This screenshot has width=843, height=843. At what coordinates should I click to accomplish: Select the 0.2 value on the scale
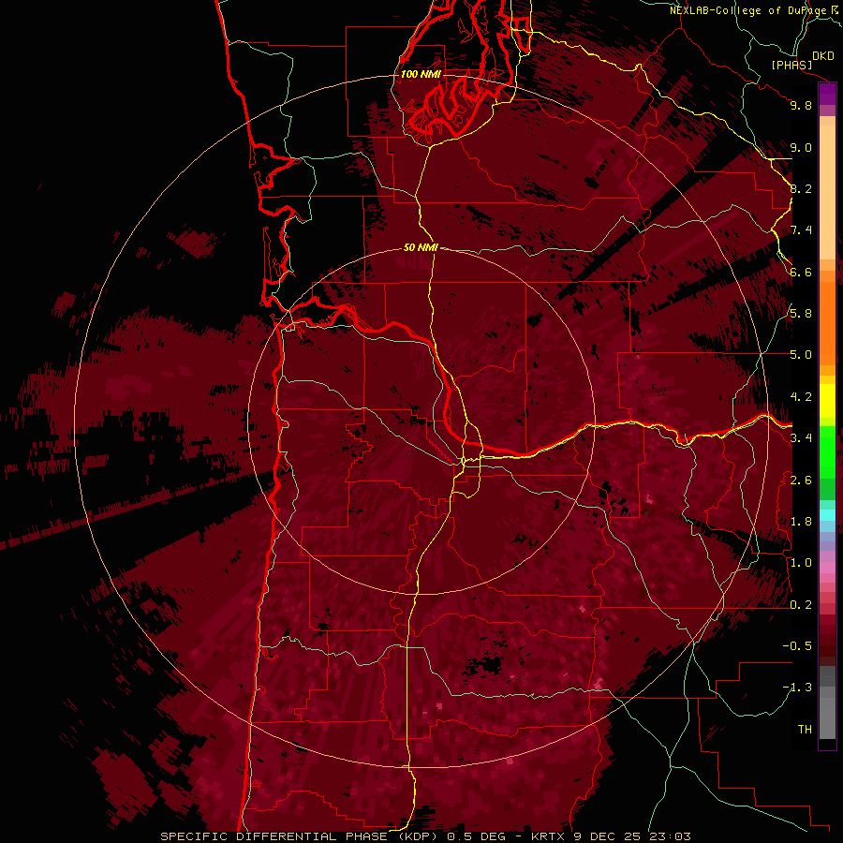(801, 605)
